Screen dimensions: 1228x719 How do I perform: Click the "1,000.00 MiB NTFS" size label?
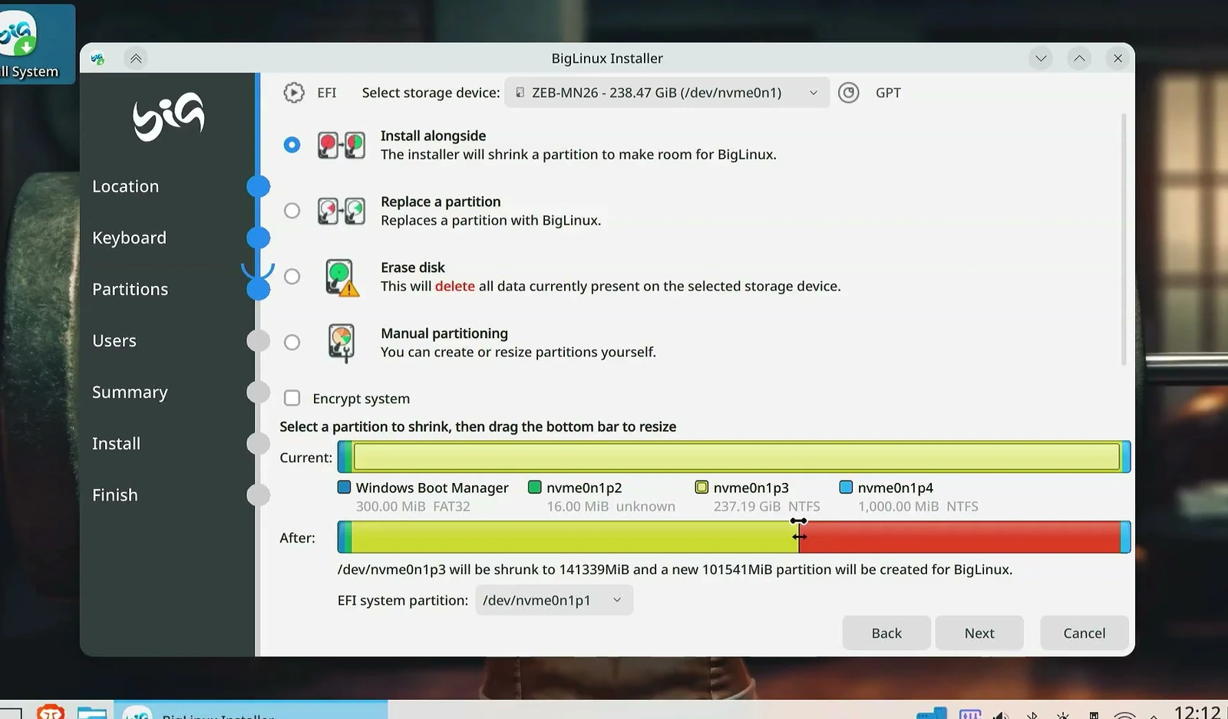click(x=918, y=507)
